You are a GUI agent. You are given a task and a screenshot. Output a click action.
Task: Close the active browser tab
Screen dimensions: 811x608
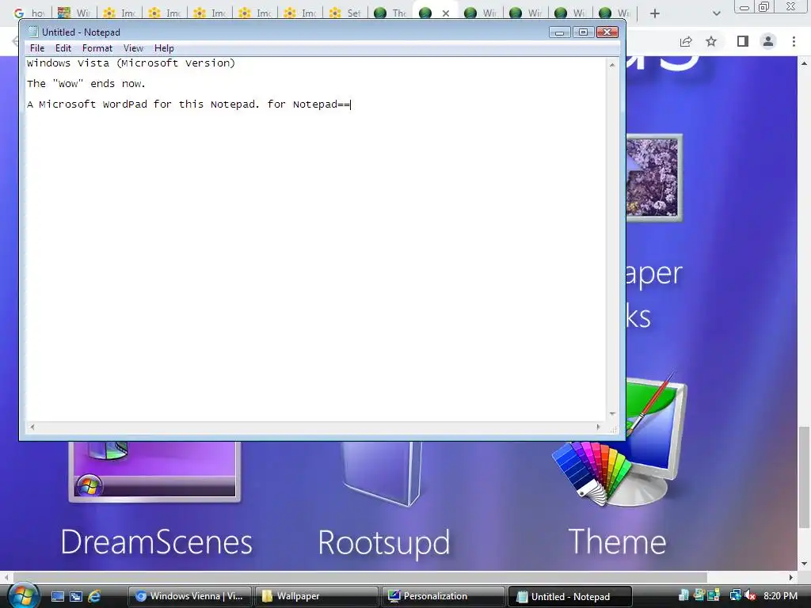[445, 13]
